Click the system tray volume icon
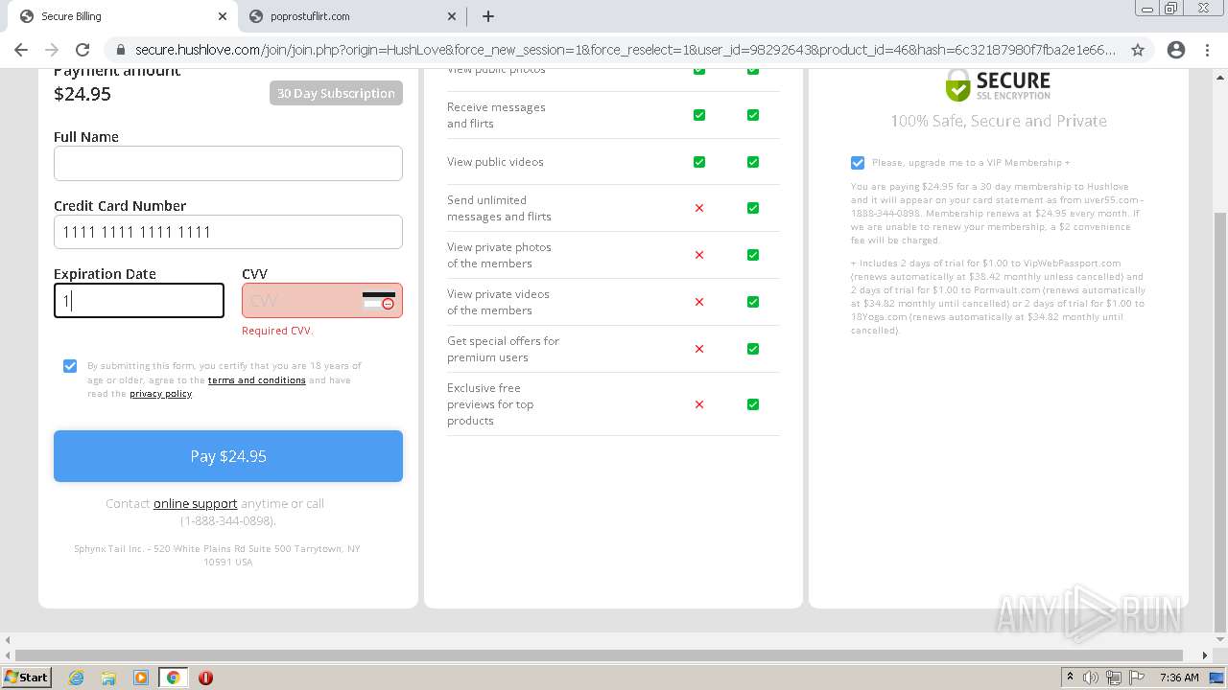Screen dimensions: 1228x690 click(1092, 678)
